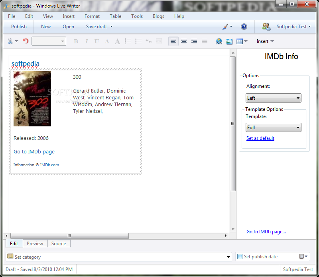
Task: Open the File menu
Action: (12, 16)
